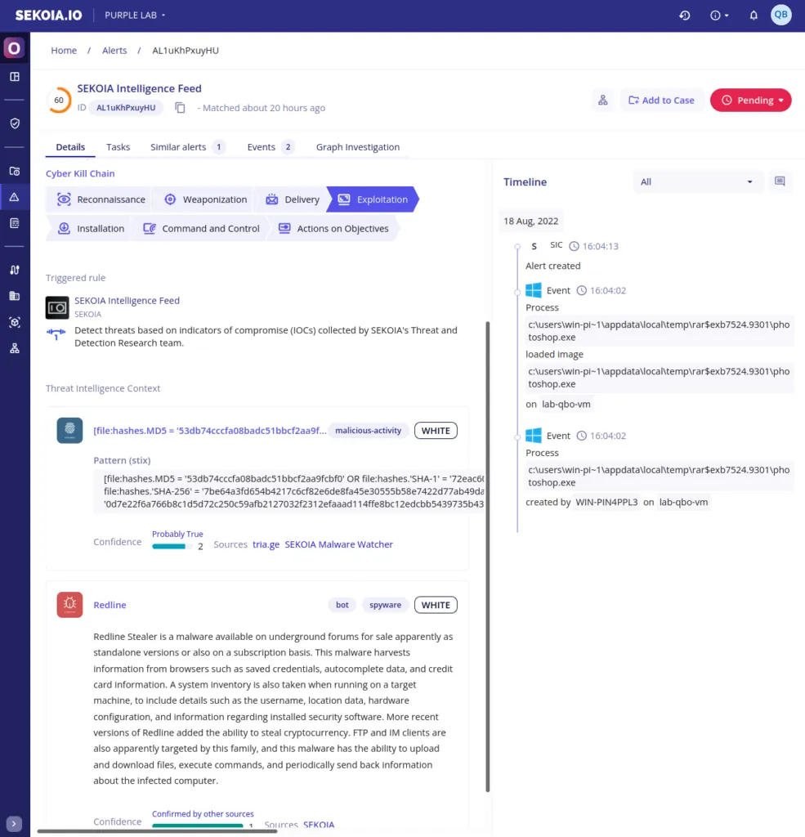Screen dimensions: 805x837
Task: Open the notifications bell
Action: [x=754, y=16]
